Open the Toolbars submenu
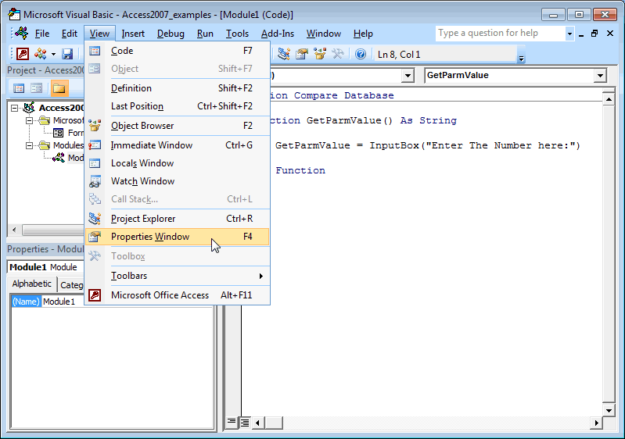The height and width of the screenshot is (439, 625). coord(178,276)
